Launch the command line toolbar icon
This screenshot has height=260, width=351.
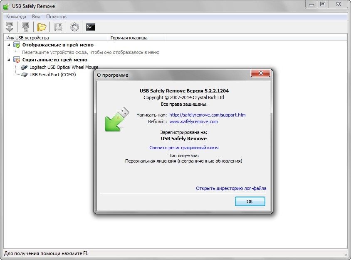click(x=90, y=27)
